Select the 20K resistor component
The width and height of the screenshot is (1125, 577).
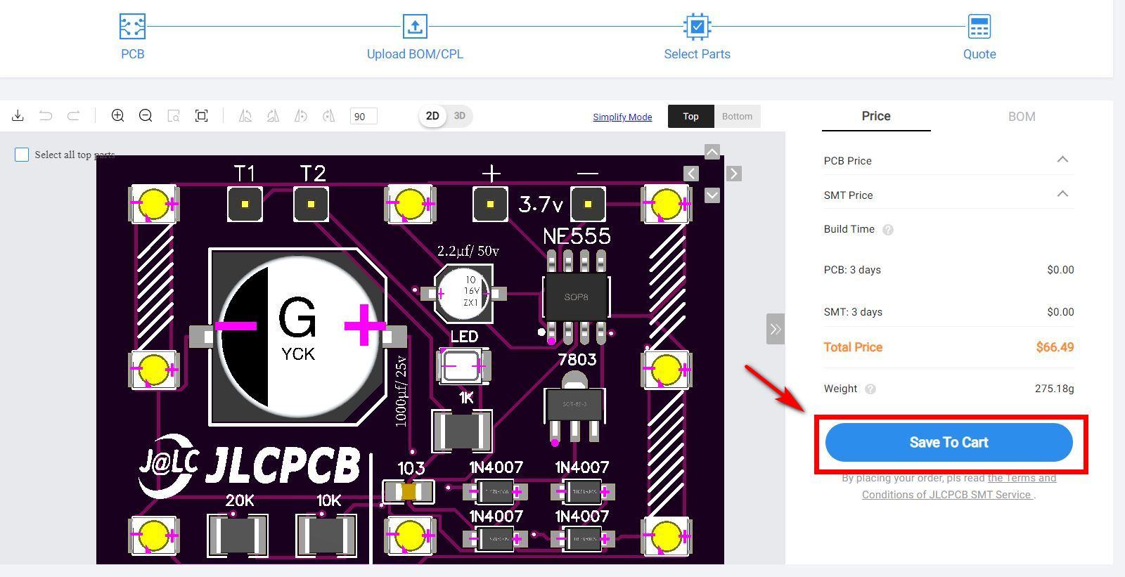click(238, 535)
